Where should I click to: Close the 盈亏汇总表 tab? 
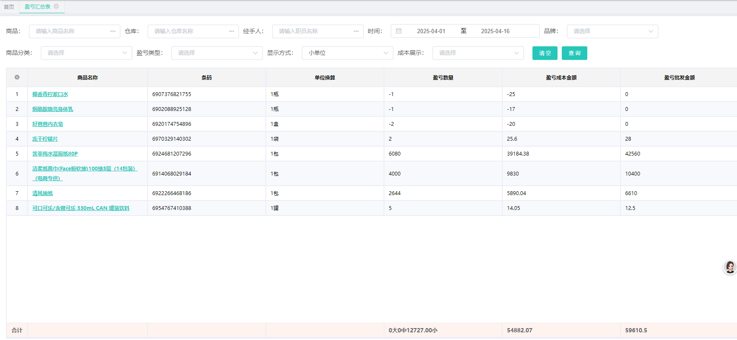[x=56, y=6]
